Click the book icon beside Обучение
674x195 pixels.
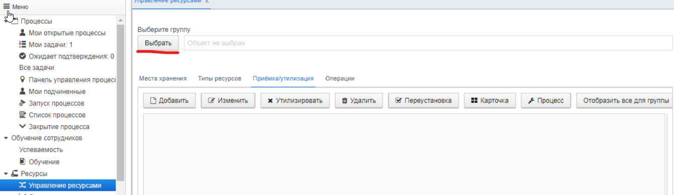(x=22, y=162)
